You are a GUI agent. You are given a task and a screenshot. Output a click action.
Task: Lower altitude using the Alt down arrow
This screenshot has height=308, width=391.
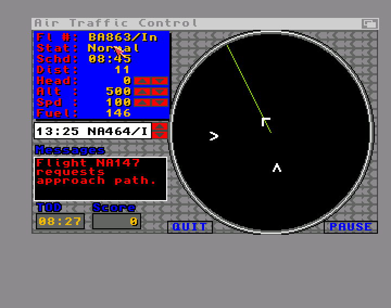point(159,92)
